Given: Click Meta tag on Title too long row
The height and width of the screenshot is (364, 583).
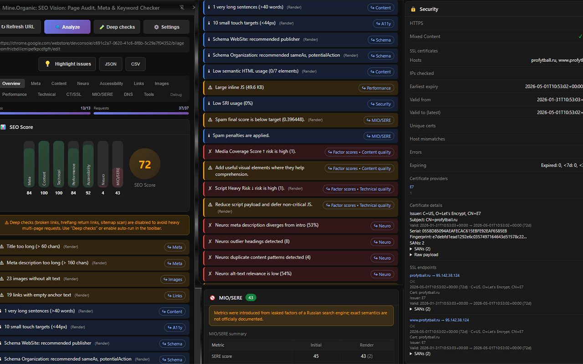Looking at the screenshot, I should [175, 247].
